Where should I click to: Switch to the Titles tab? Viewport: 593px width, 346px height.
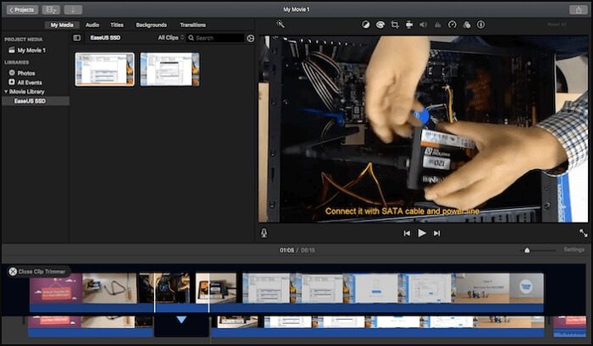pos(116,25)
